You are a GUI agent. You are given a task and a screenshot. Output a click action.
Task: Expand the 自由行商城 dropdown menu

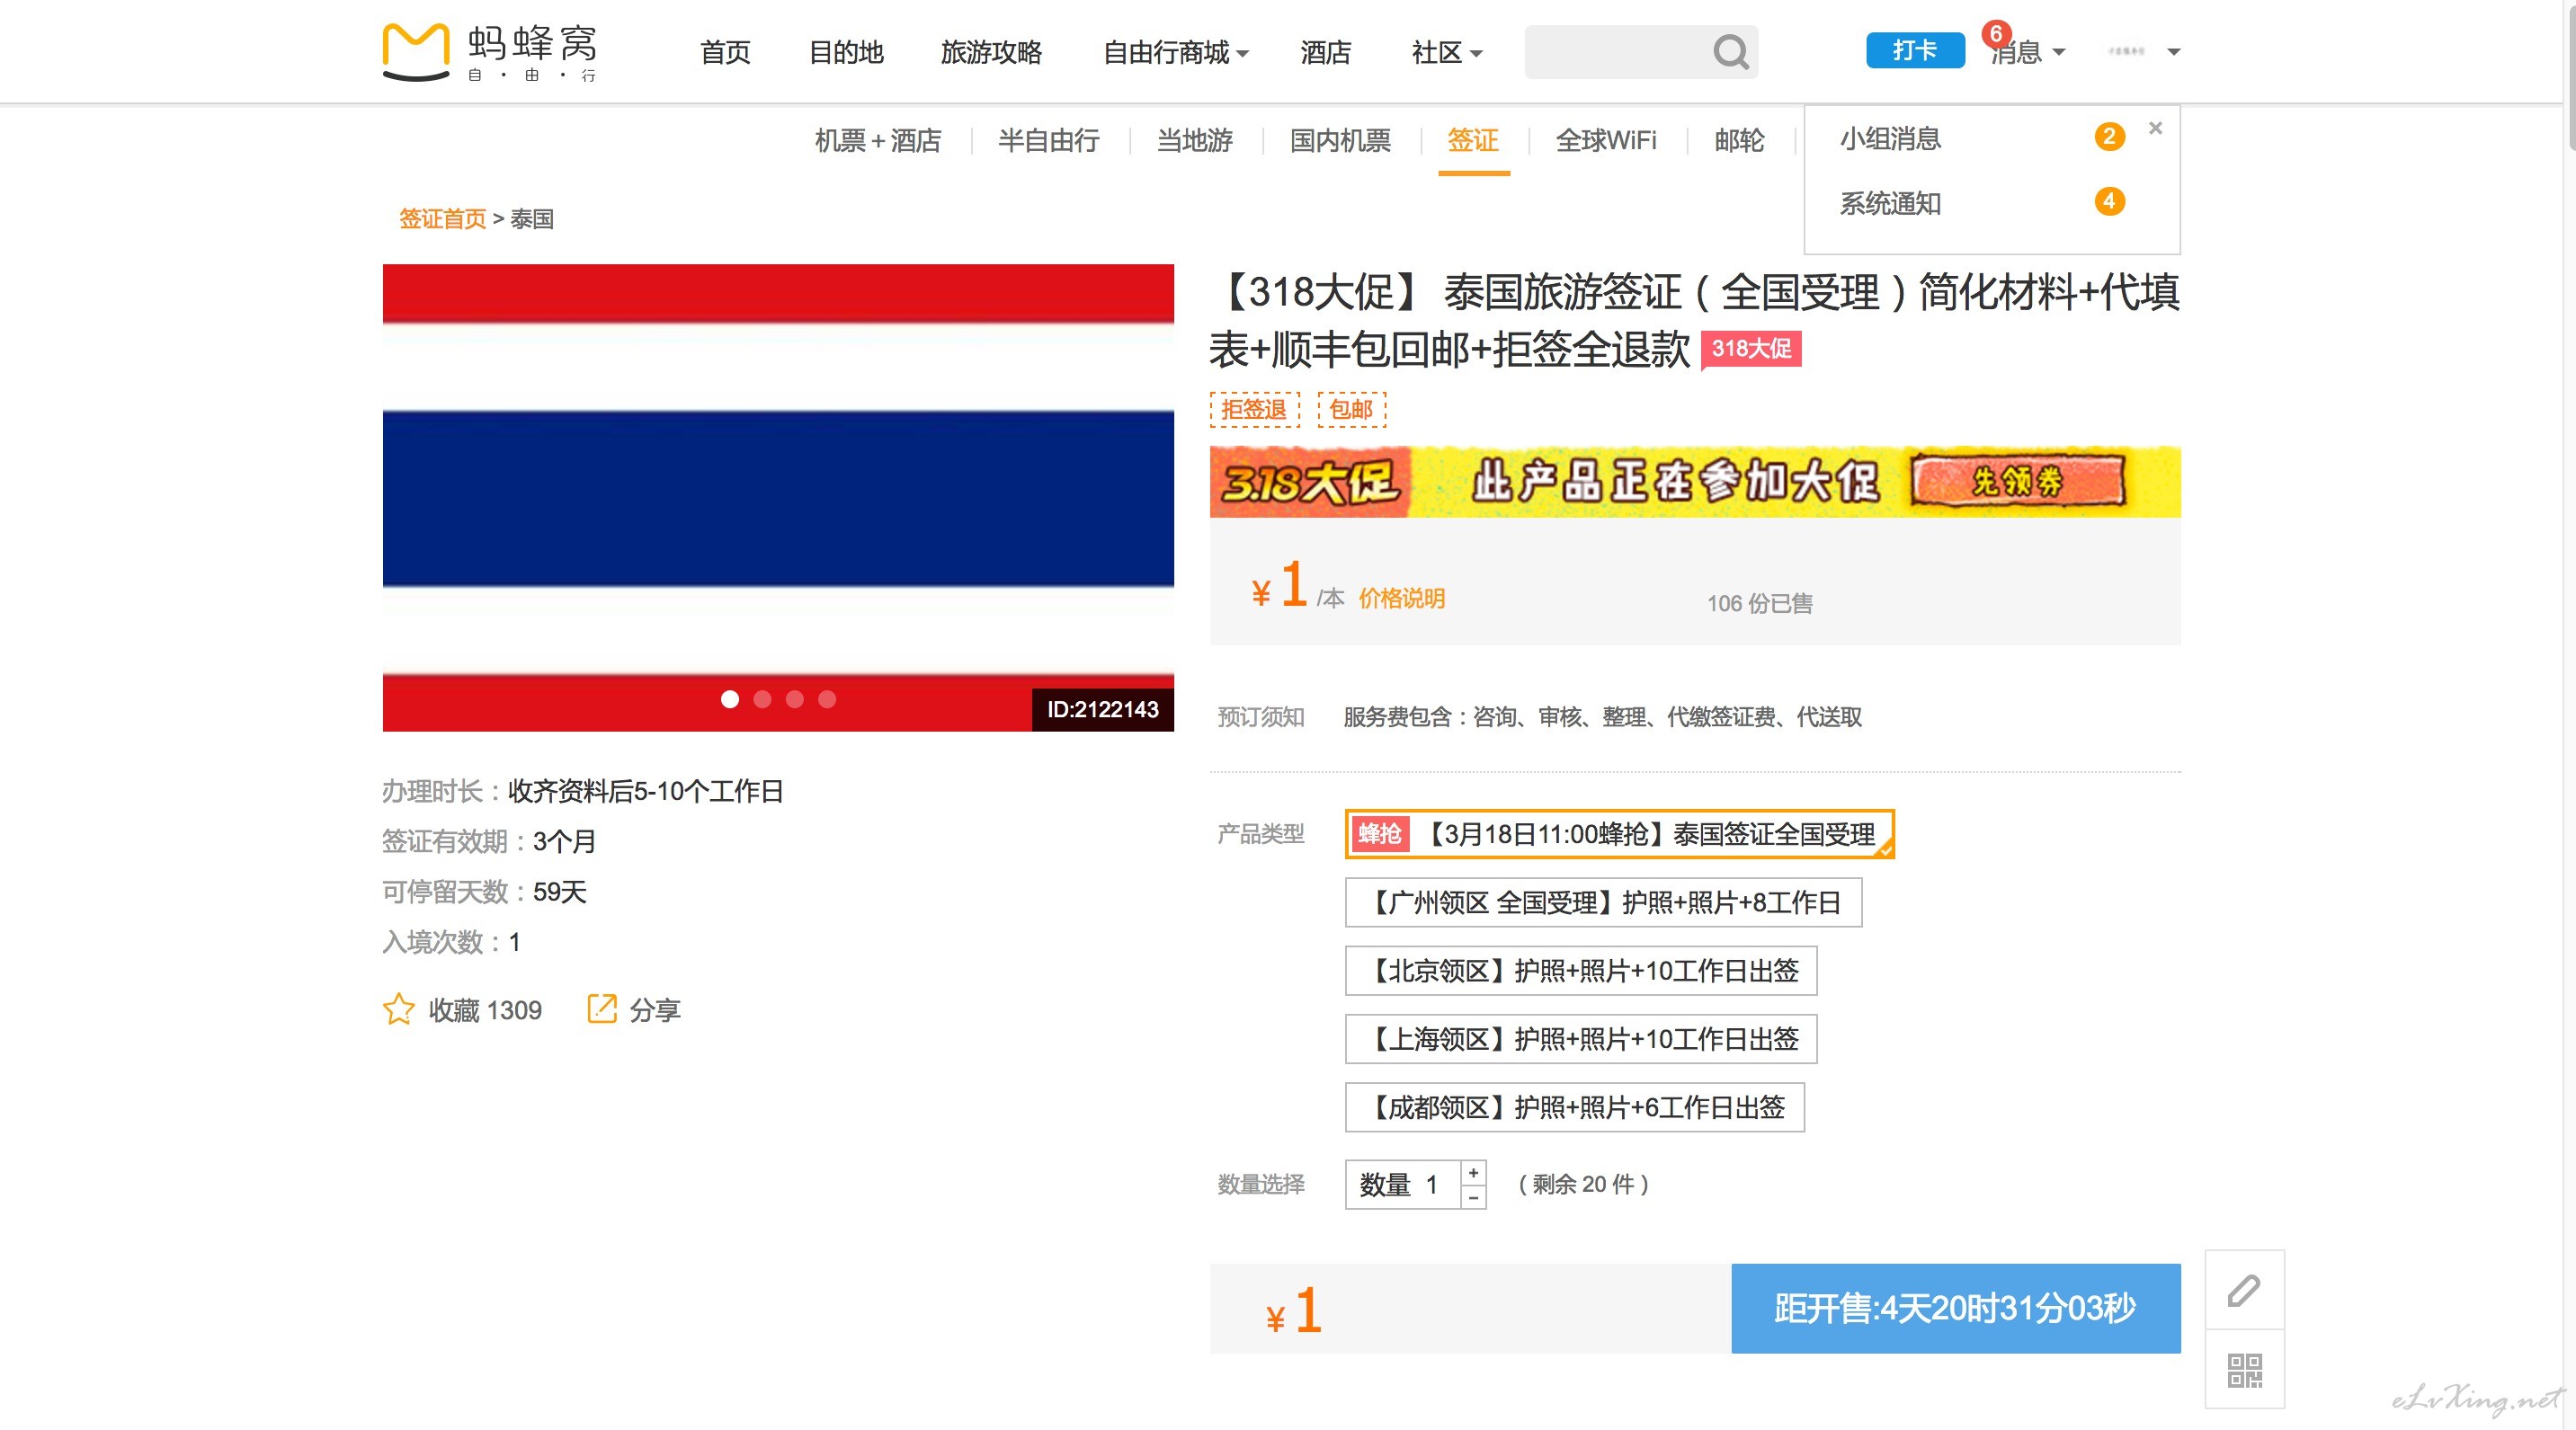click(x=1175, y=52)
